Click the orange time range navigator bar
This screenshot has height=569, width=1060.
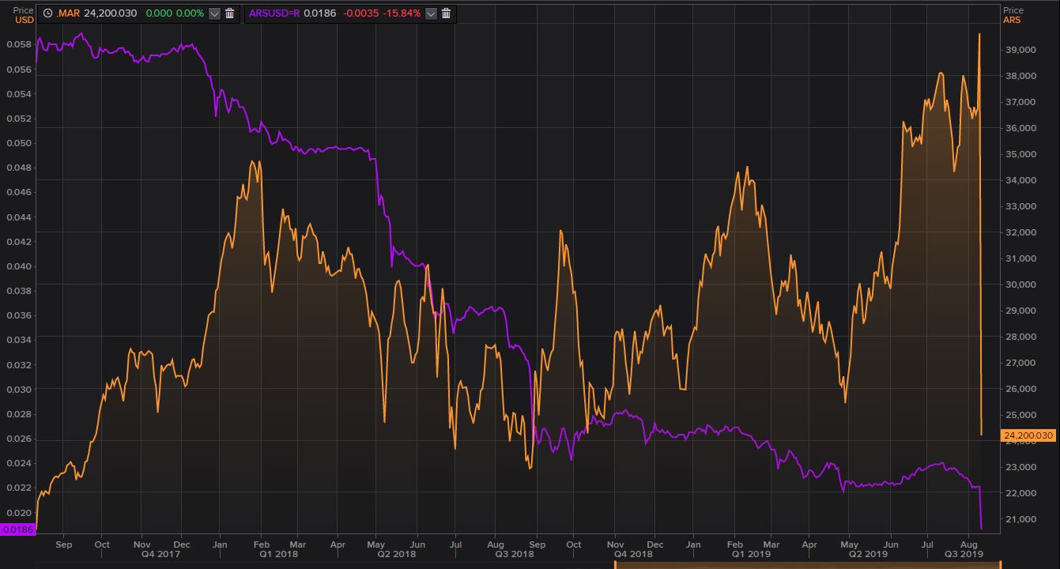pos(807,565)
